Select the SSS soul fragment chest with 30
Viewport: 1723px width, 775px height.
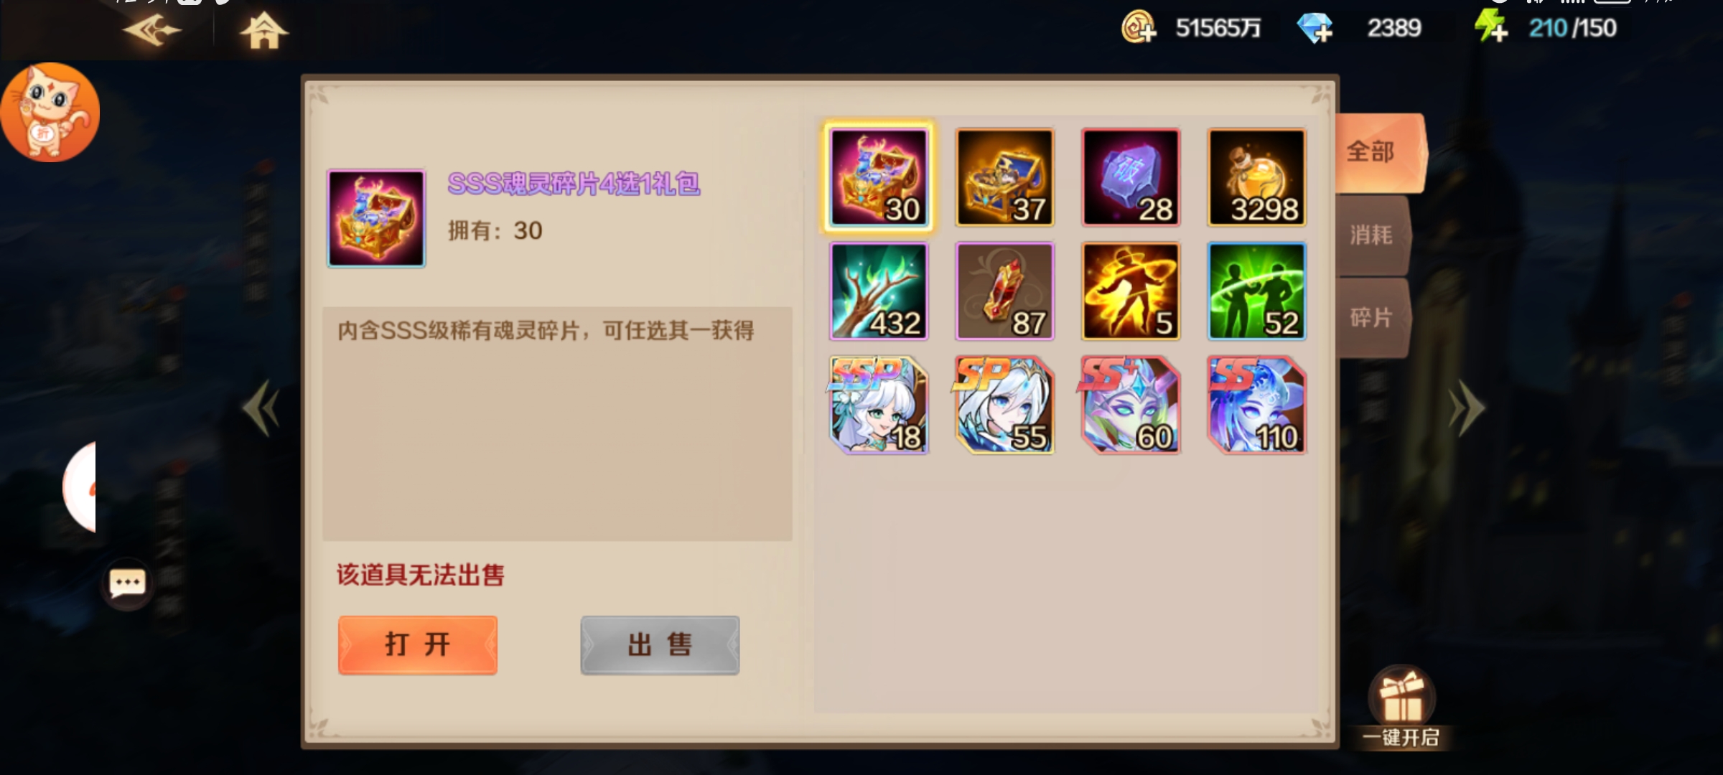pyautogui.click(x=879, y=177)
